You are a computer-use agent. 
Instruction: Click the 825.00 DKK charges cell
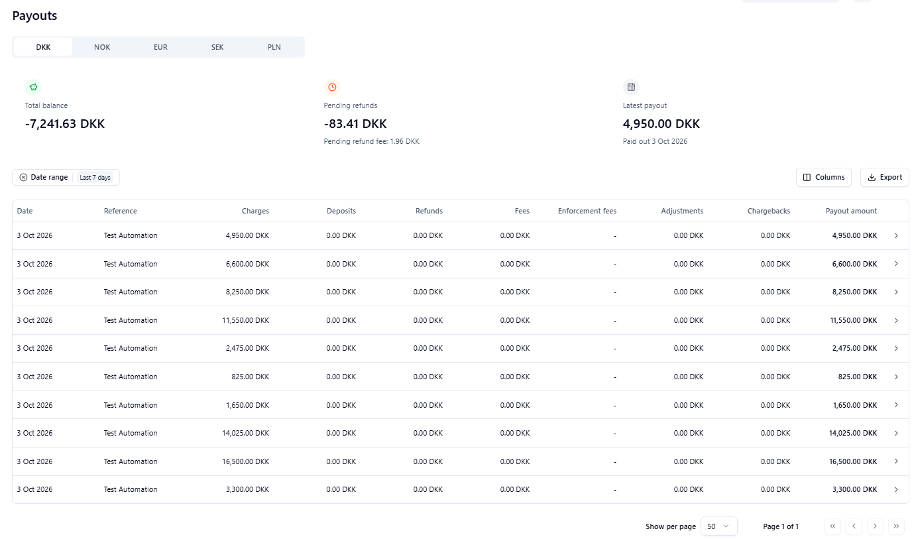251,377
